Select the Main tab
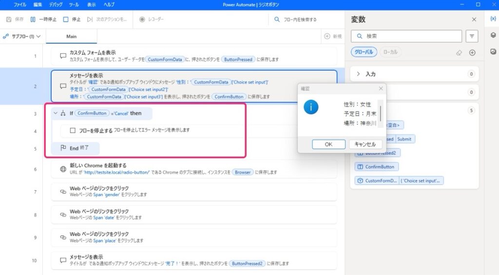499x275 pixels. click(x=71, y=36)
